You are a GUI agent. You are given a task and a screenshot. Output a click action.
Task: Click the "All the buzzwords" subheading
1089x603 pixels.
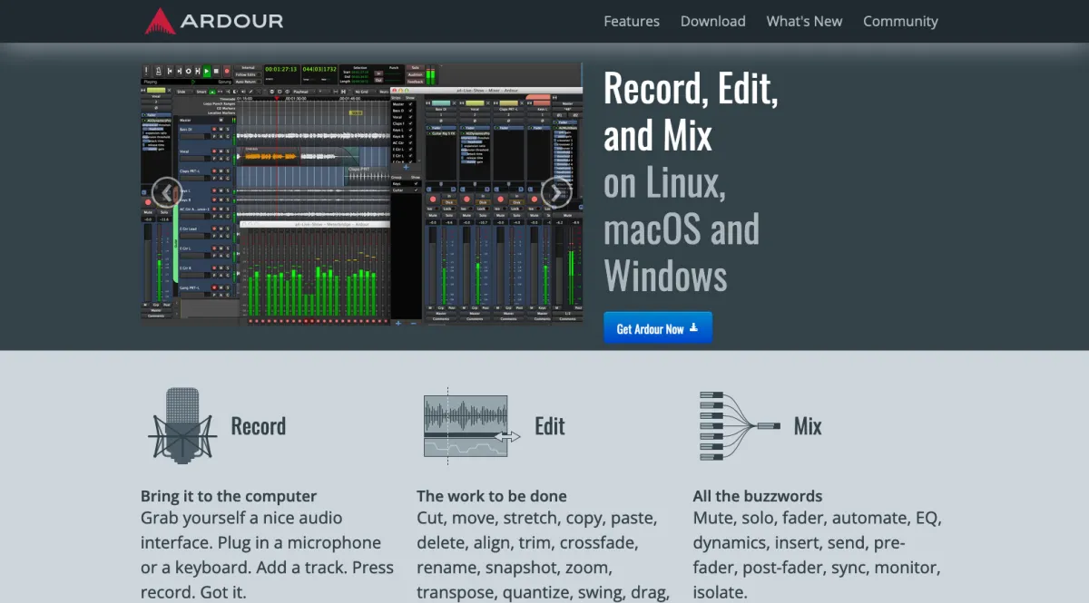758,496
